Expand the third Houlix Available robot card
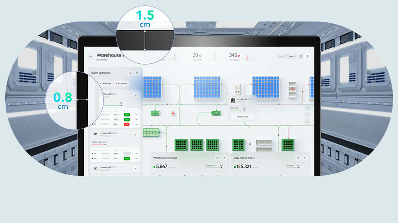 click(x=135, y=168)
